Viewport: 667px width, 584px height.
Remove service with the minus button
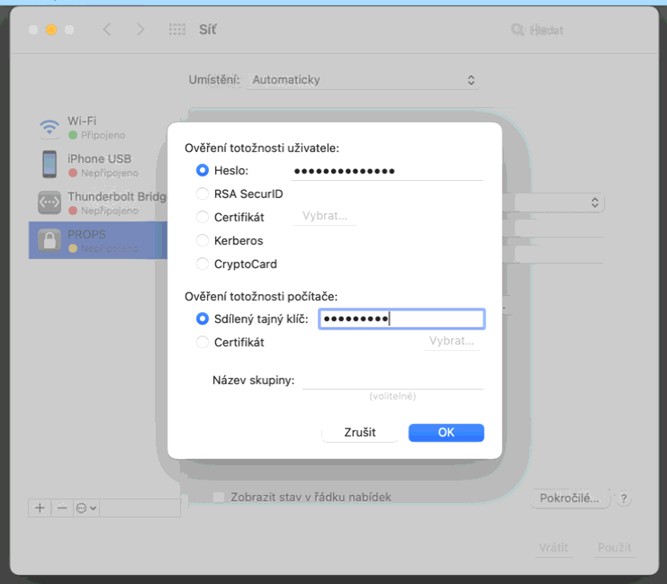(x=62, y=508)
